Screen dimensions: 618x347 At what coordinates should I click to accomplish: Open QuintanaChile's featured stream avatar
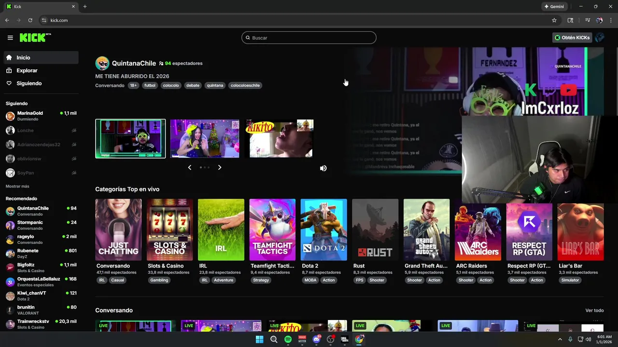tap(102, 63)
